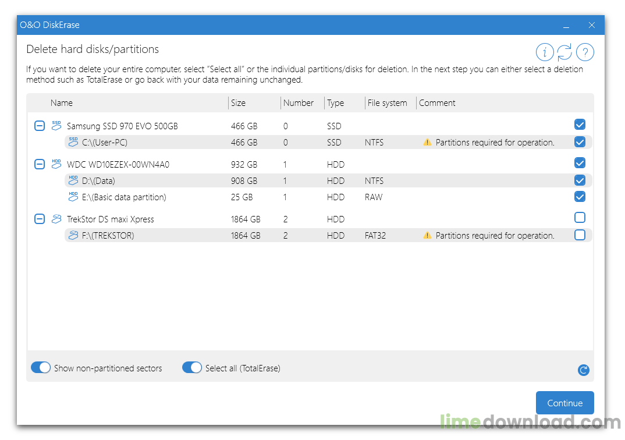Sort by the Comment column header
625x440 pixels.
pos(437,103)
